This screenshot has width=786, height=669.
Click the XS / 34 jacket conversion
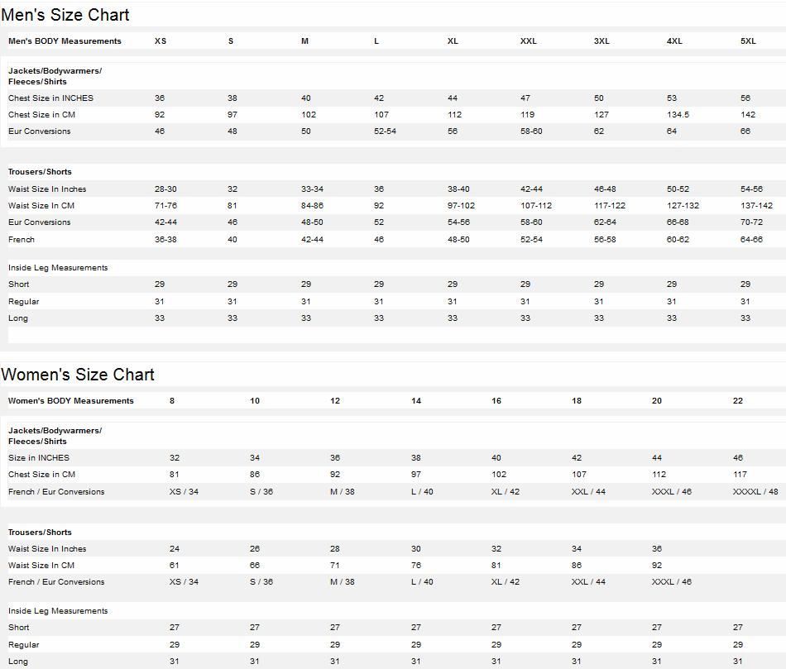tap(184, 492)
